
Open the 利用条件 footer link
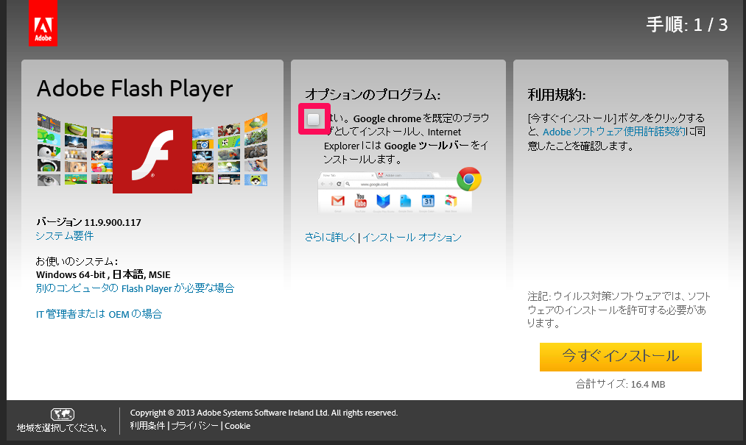pyautogui.click(x=148, y=426)
